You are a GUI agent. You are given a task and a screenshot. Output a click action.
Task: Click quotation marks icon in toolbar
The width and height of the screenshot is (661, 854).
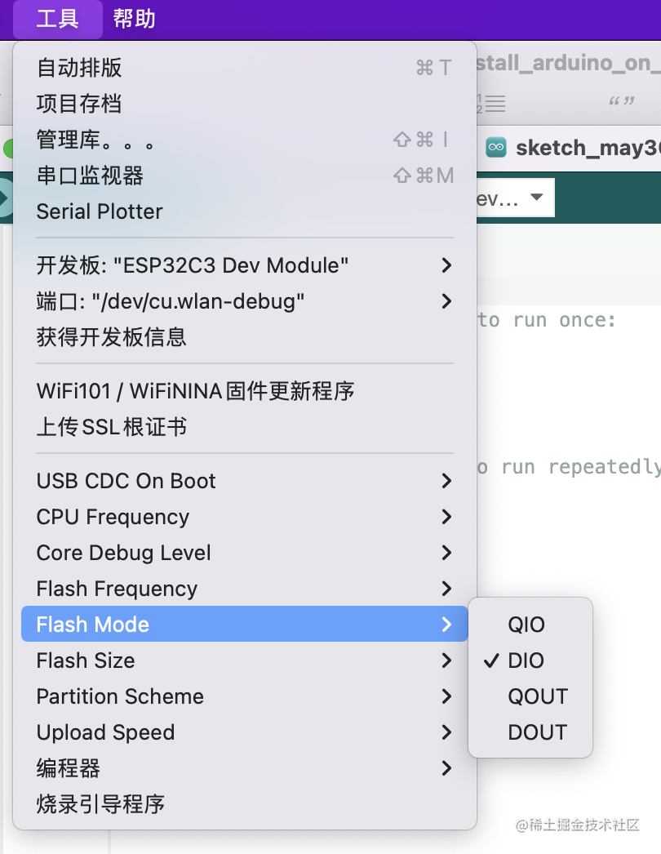tap(622, 101)
